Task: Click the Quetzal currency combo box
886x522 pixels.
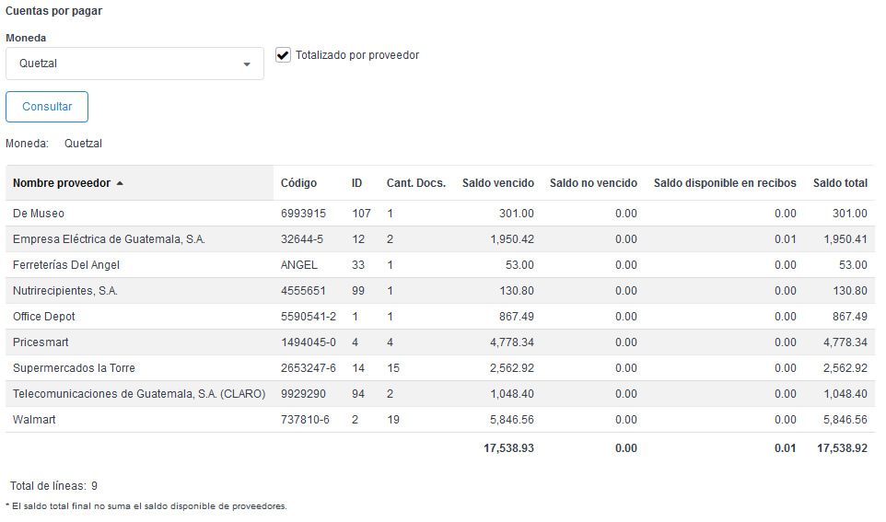Action: (129, 64)
